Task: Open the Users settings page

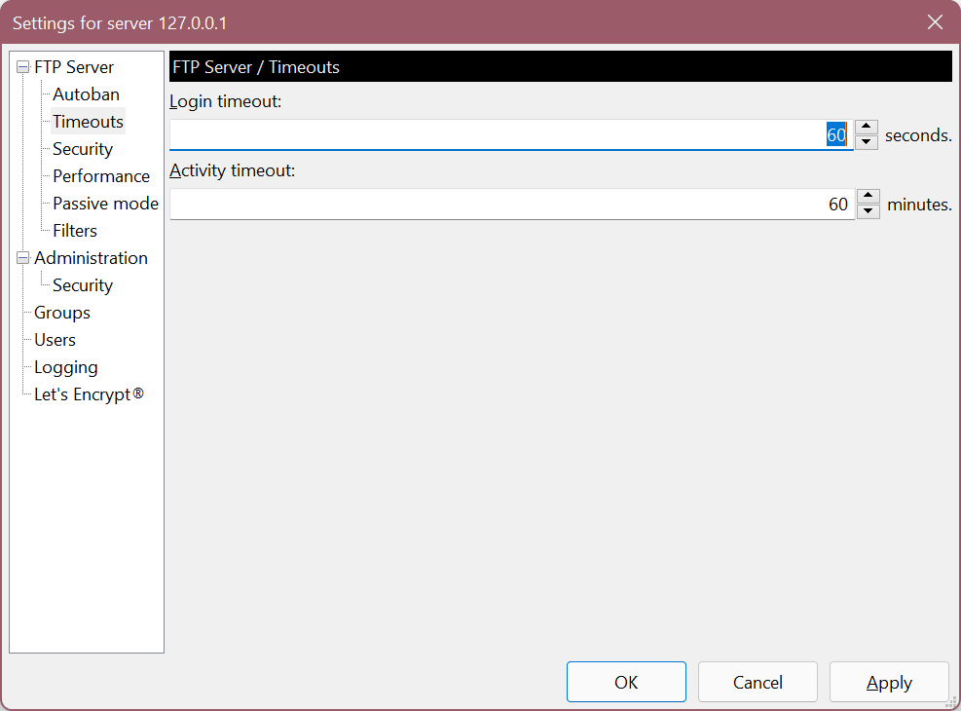Action: pos(55,339)
